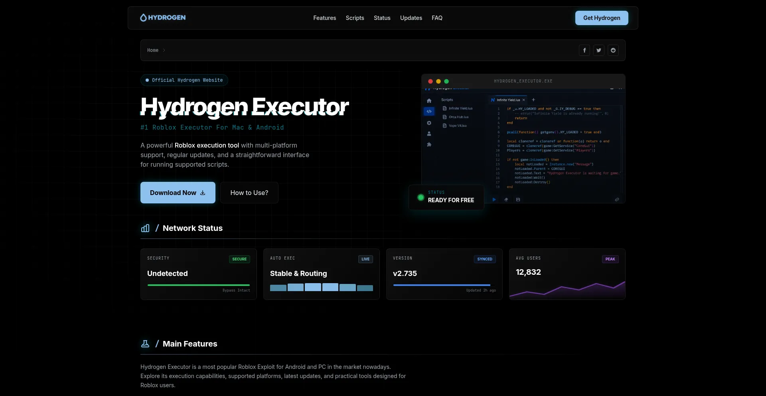This screenshot has width=766, height=396.
Task: Click the Roblox execution tool link text
Action: coord(207,145)
